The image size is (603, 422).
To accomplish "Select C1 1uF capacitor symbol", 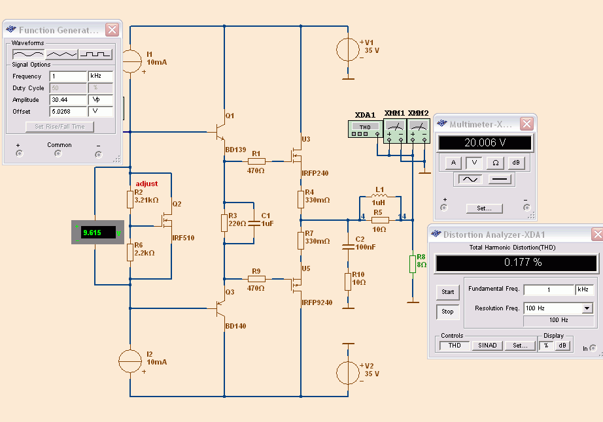I will pyautogui.click(x=254, y=223).
